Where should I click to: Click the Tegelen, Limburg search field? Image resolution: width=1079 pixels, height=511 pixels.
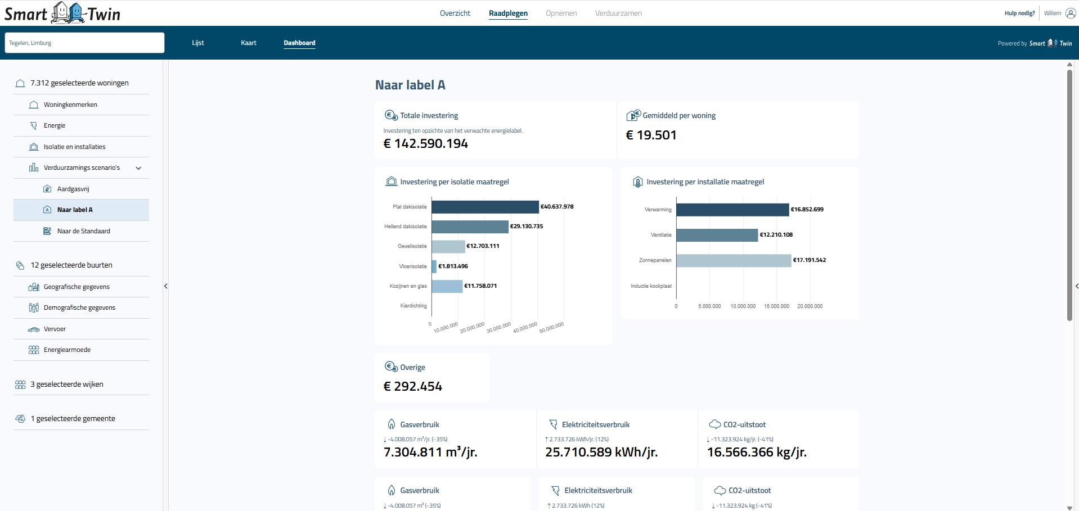coord(84,43)
